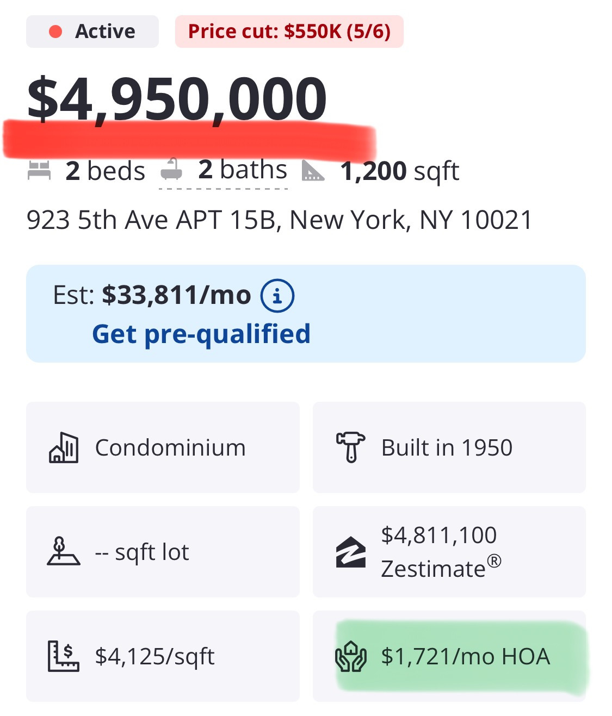The image size is (612, 716).
Task: Select the $4,811,100 Zestimate card
Action: click(x=449, y=552)
